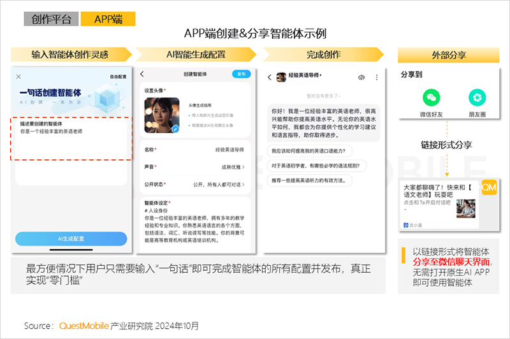The image size is (510, 339).
Task: Choose suggestion 我应该如何提高我的英语口语能力?
Action: coord(308,150)
